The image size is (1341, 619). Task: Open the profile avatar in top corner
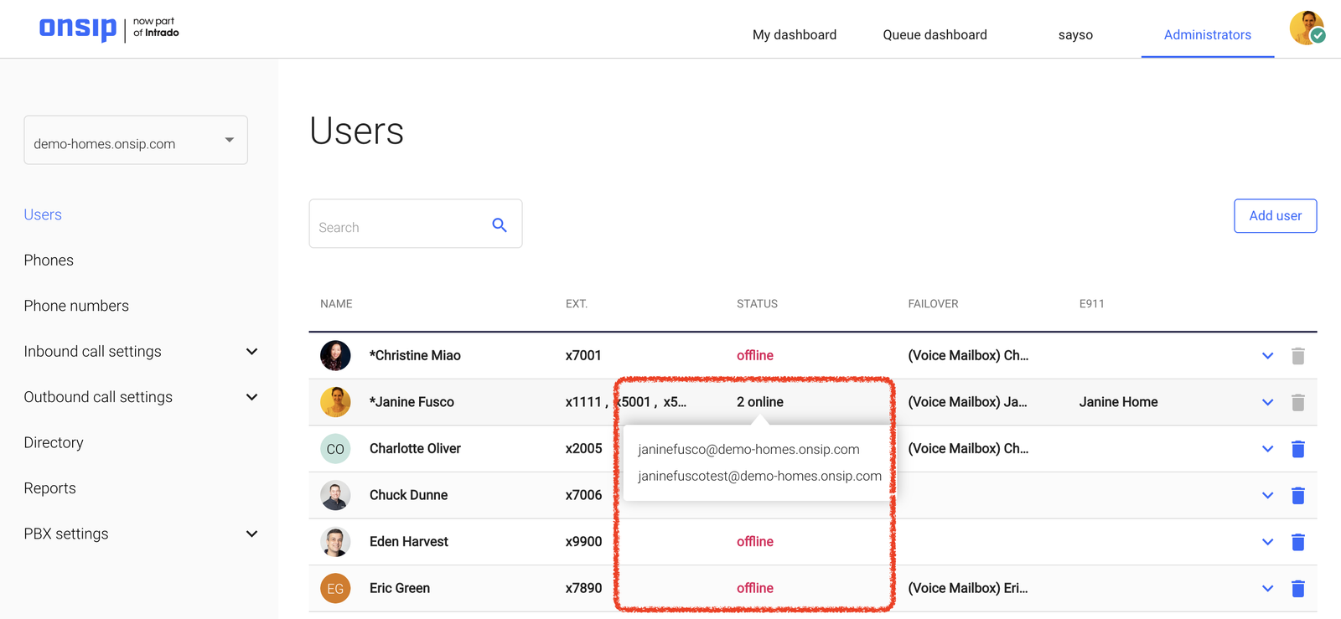tap(1306, 28)
